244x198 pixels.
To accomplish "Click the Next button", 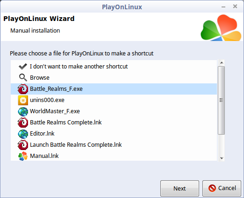I will point(179,188).
